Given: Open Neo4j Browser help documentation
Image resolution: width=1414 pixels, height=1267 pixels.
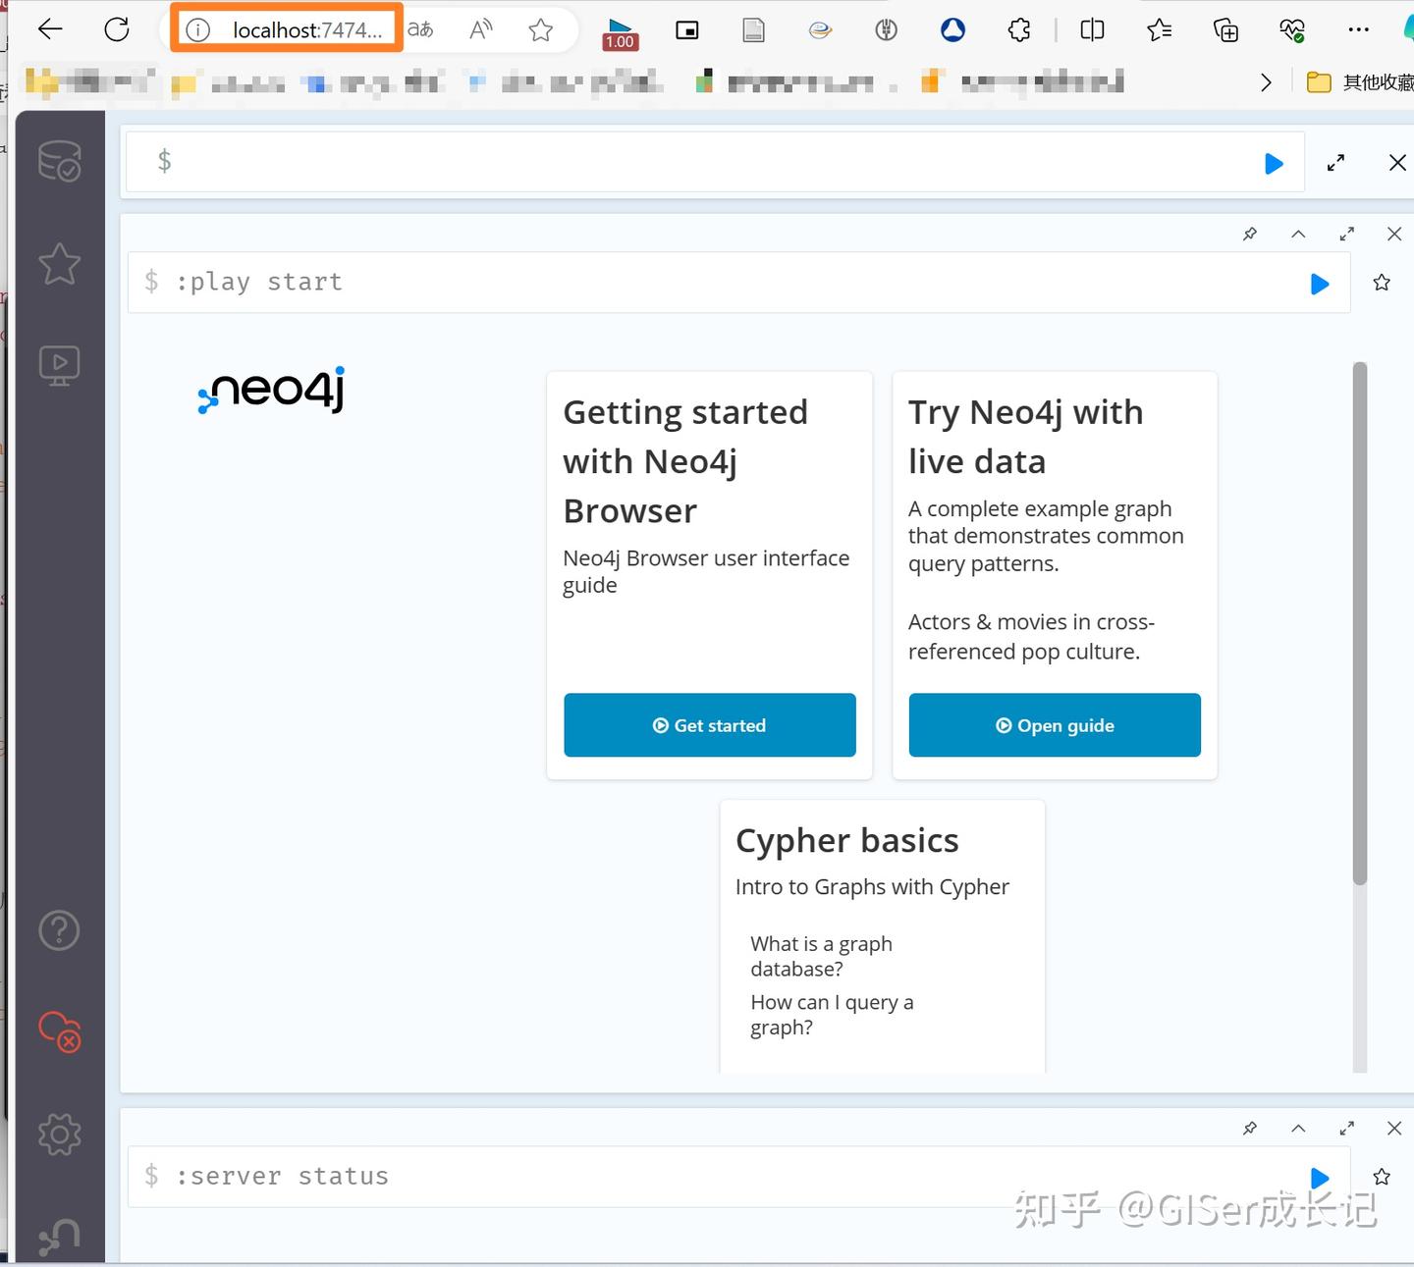Looking at the screenshot, I should point(59,928).
